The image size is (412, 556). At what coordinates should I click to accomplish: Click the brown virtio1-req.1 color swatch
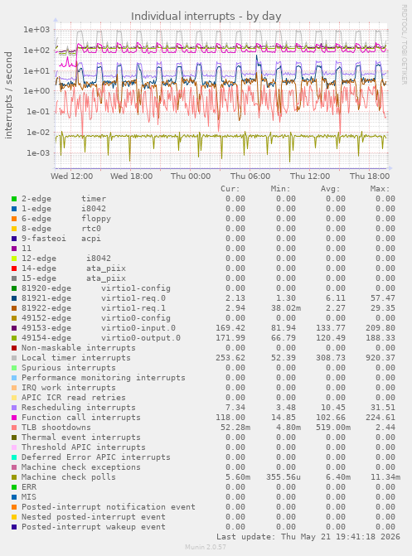coord(14,308)
